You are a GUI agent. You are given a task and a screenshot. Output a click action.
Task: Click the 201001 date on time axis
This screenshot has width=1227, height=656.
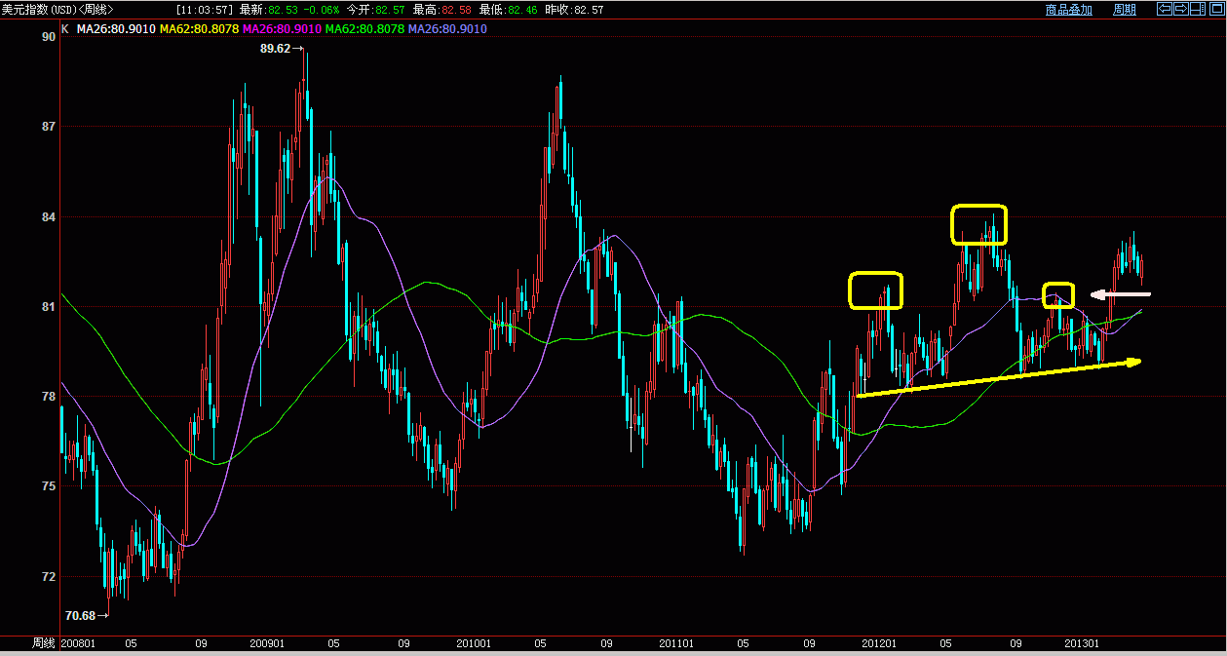[474, 643]
